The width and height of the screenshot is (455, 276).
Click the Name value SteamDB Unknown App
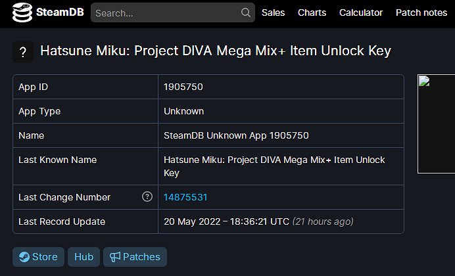coord(236,135)
